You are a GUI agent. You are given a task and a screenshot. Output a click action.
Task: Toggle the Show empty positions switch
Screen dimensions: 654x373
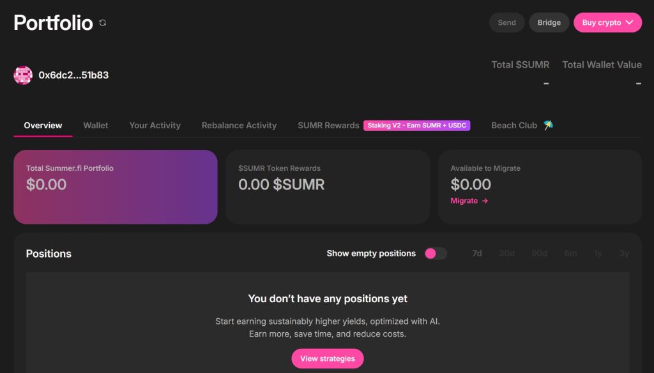point(436,254)
